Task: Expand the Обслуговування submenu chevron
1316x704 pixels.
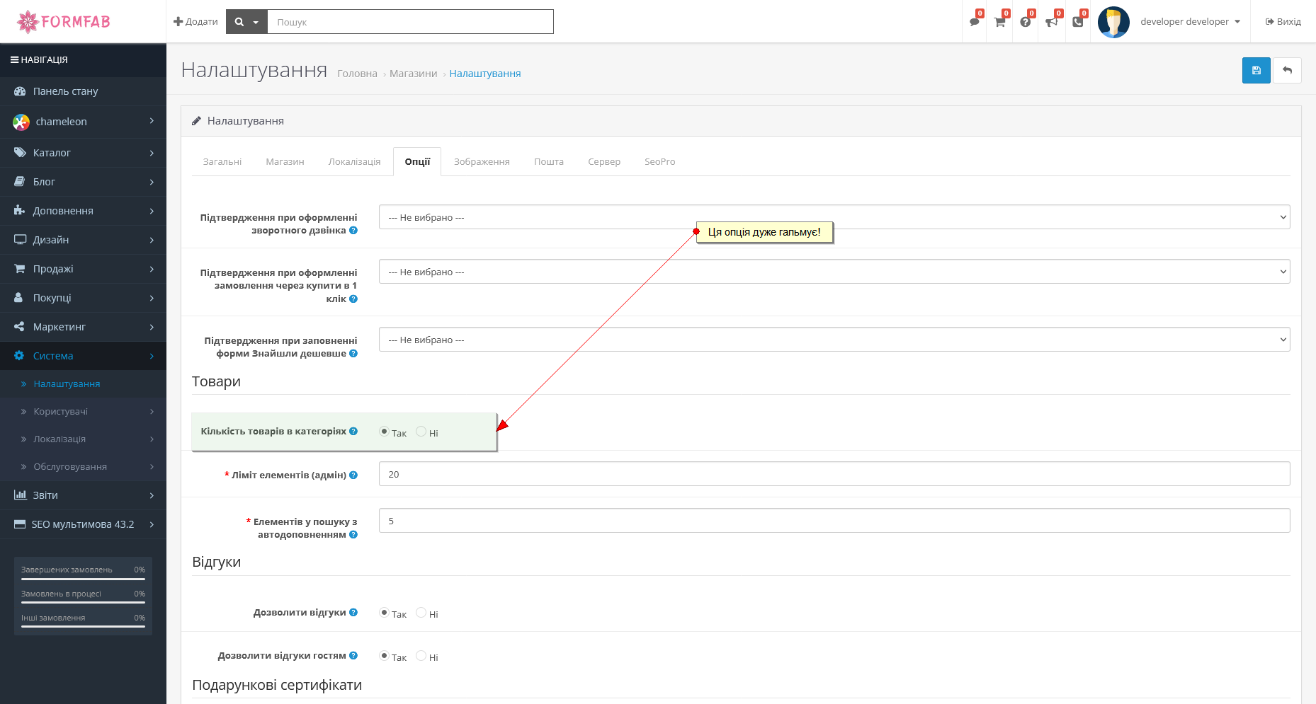Action: [152, 467]
